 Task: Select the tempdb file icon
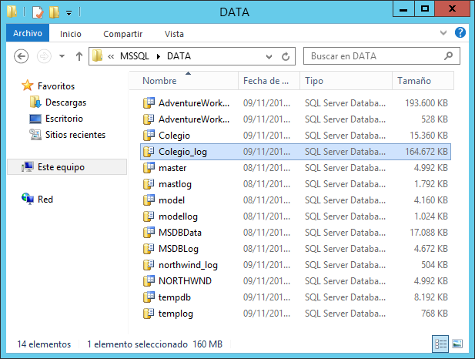pos(149,297)
